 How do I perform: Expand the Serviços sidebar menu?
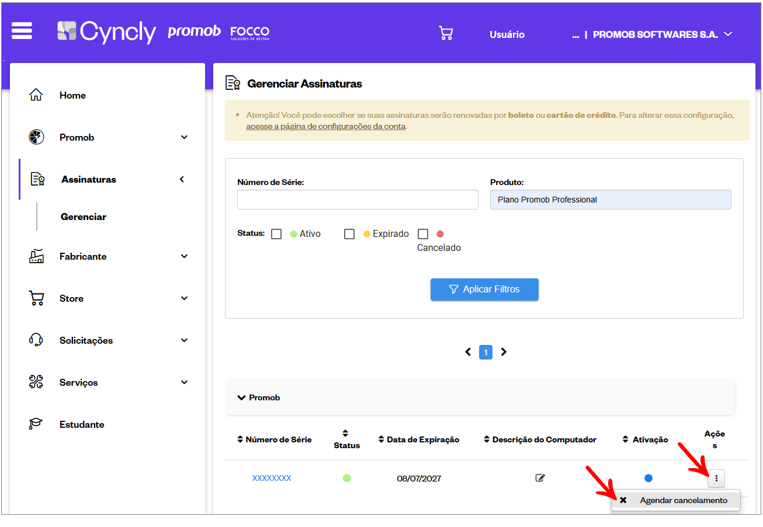pyautogui.click(x=184, y=382)
